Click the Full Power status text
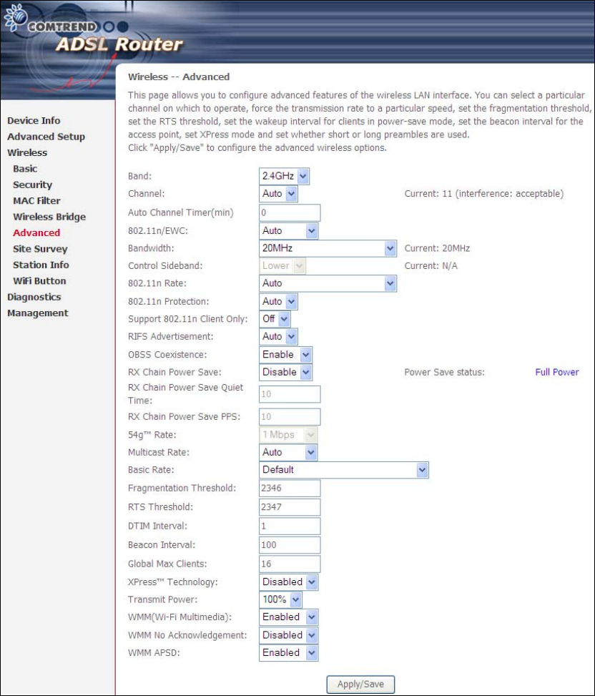Viewport: 595px width, 696px height. click(x=557, y=373)
